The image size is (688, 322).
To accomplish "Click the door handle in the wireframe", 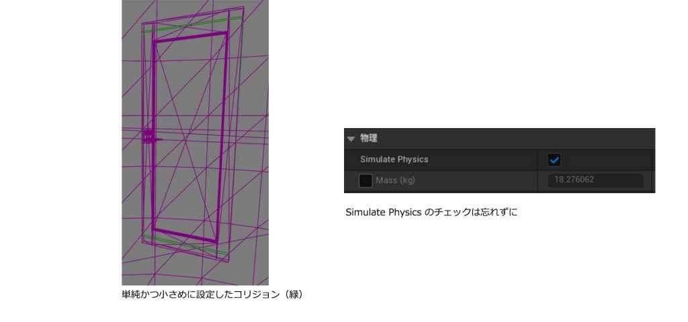I will [x=151, y=138].
